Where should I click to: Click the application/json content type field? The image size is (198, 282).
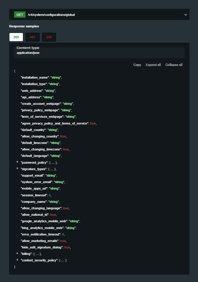28,53
